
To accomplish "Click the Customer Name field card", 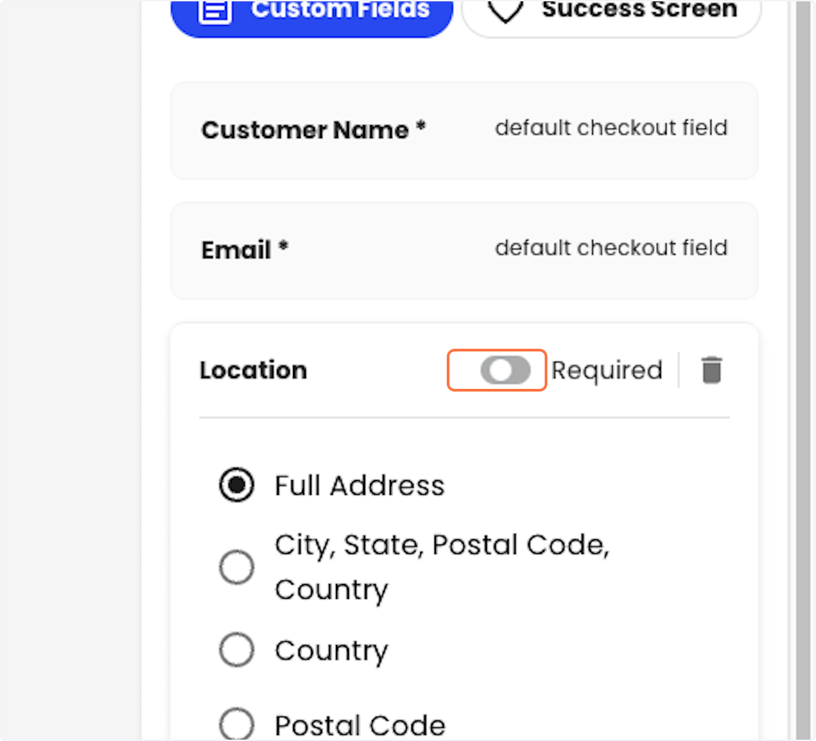I will pyautogui.click(x=464, y=131).
